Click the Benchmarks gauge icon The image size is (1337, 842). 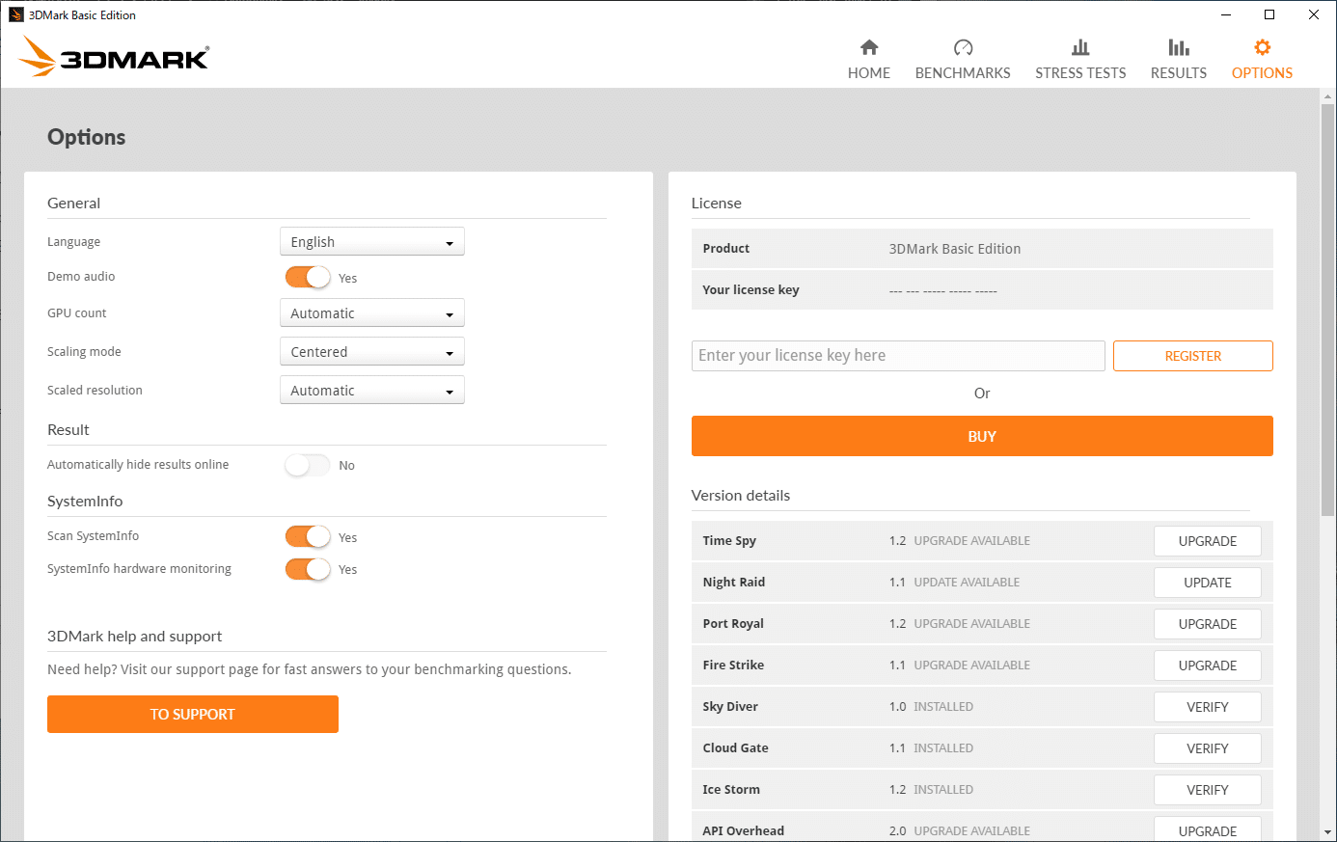(x=963, y=47)
